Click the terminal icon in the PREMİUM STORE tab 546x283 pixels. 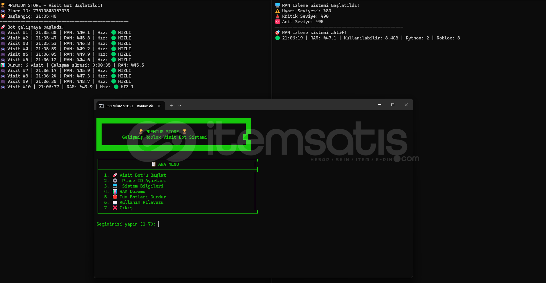click(101, 106)
